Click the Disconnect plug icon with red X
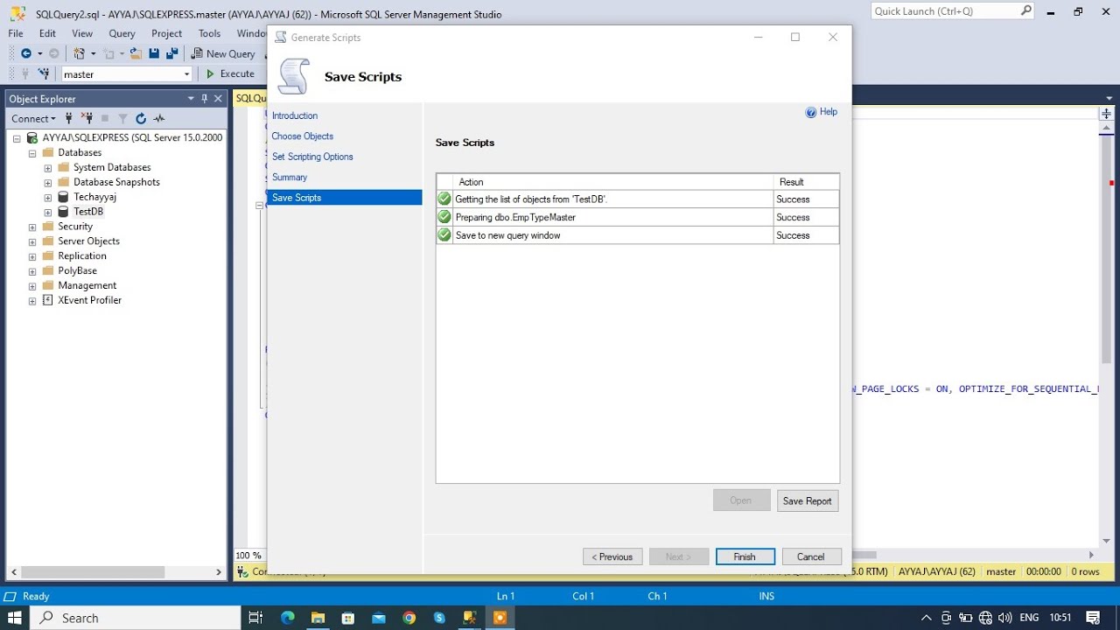Viewport: 1120px width, 630px height. click(x=87, y=118)
